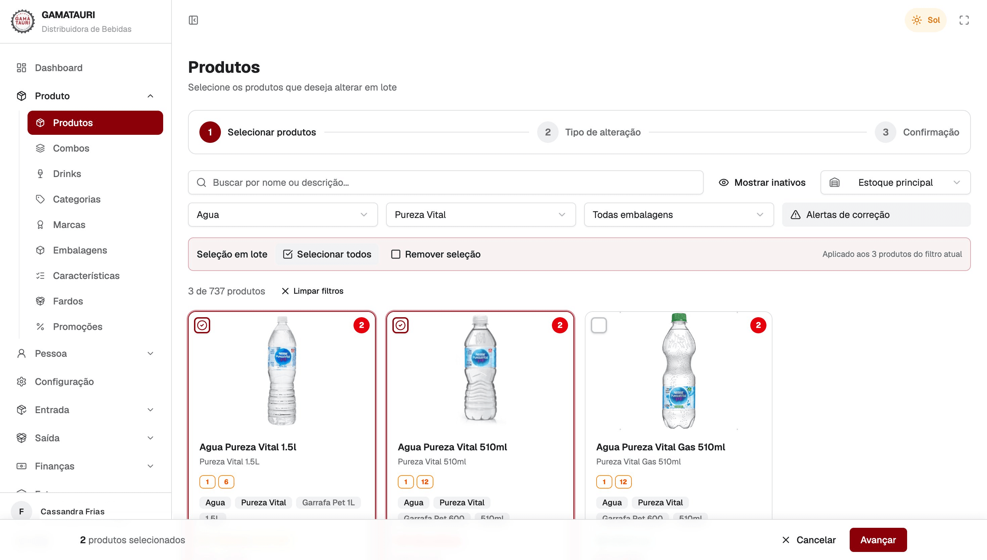Open the Pureza Vital brand dropdown

(x=481, y=215)
